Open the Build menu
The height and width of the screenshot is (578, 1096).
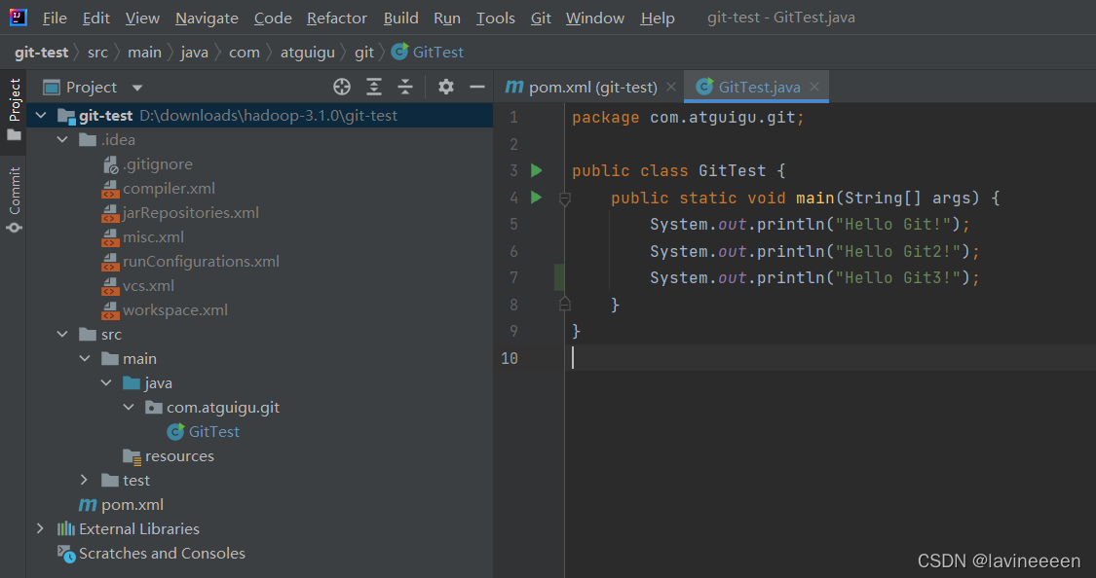pyautogui.click(x=400, y=18)
